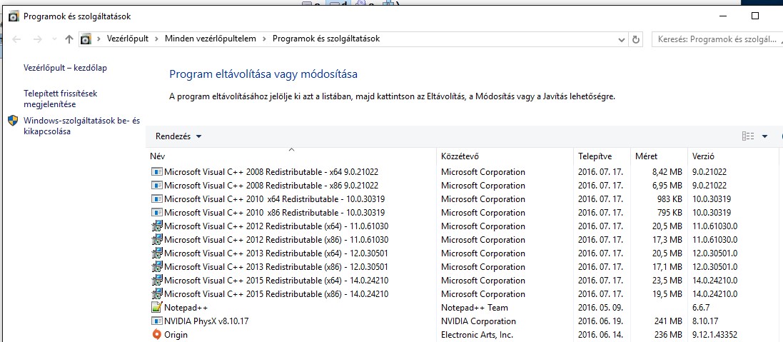Click the 23,5 MB size value
Viewport: 783px width, 342px height.
pyautogui.click(x=667, y=280)
